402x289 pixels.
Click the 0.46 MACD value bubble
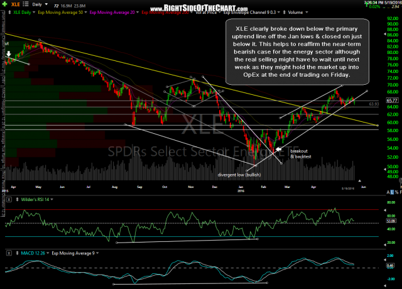(x=391, y=266)
